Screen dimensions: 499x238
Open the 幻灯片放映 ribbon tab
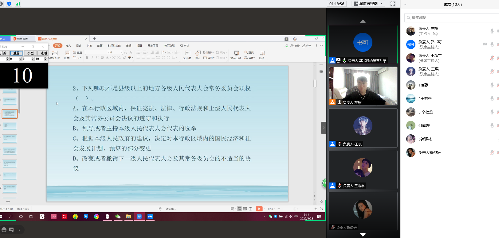[114, 46]
